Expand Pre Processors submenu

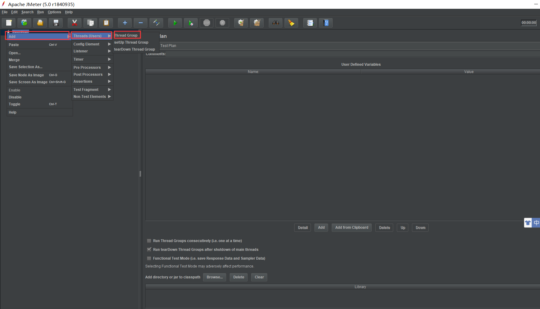pos(92,68)
